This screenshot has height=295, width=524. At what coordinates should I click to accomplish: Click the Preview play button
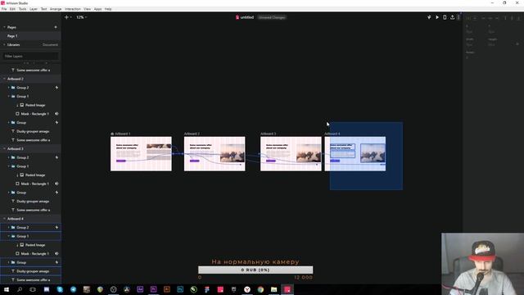coord(436,17)
